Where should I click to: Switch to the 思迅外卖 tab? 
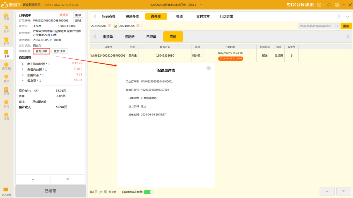(132, 16)
